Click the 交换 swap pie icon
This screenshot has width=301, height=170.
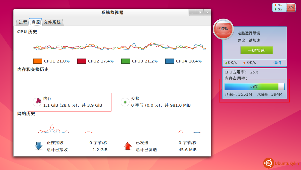125,102
